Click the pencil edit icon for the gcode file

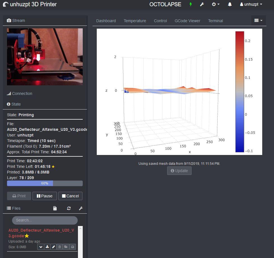pos(54,247)
